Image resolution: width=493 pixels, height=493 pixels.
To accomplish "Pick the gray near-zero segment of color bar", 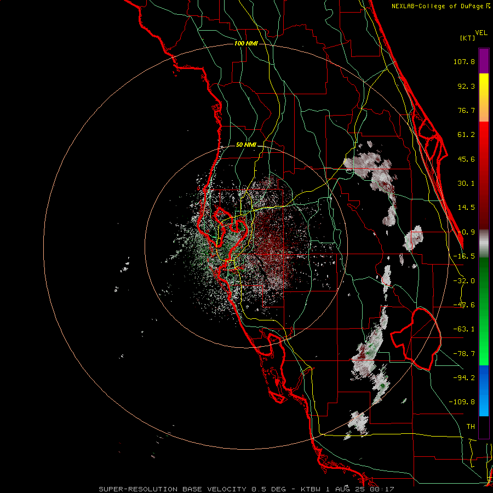I will coord(484,244).
